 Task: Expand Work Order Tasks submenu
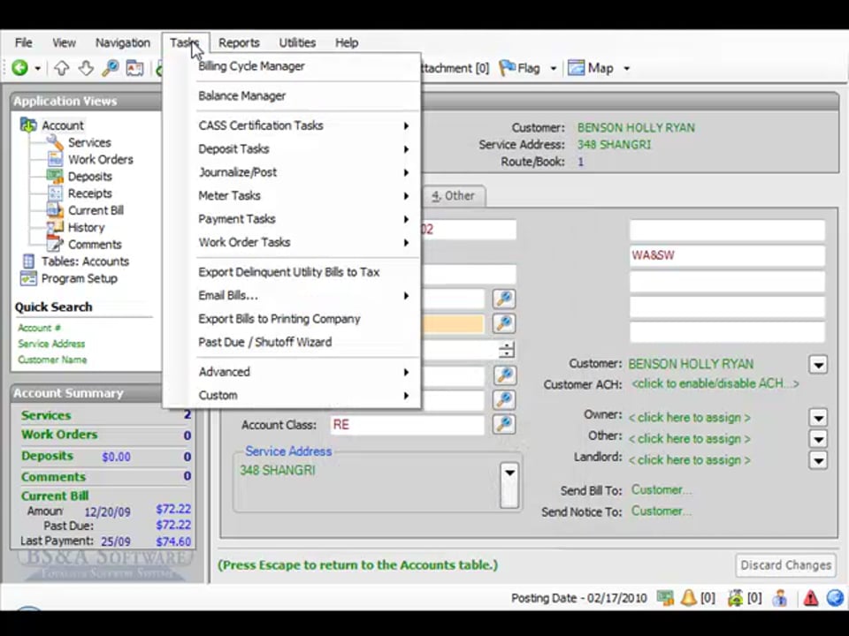(293, 242)
